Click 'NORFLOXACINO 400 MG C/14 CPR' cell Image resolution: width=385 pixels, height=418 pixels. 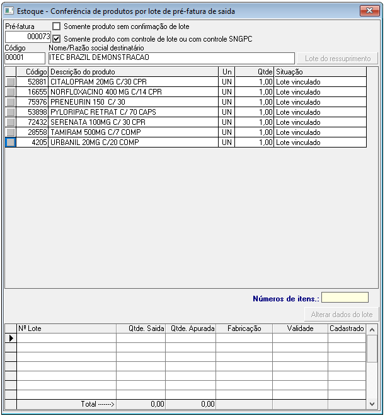point(133,92)
